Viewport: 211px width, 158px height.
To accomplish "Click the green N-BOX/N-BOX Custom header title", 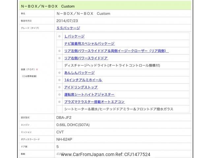I will coord(48,6).
